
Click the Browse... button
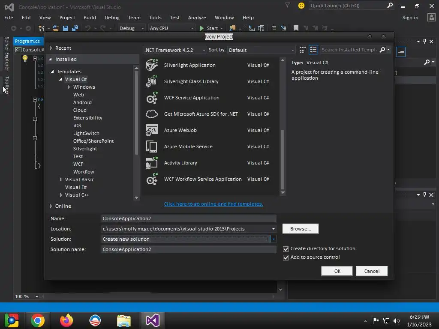301,229
